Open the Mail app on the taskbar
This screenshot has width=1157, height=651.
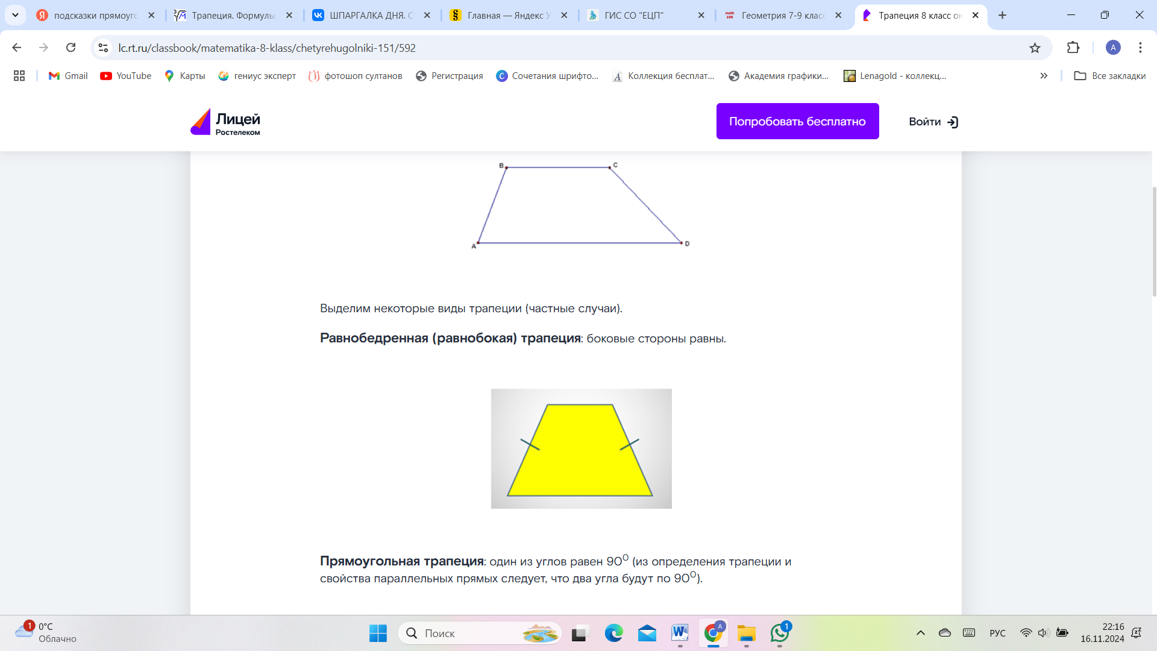tap(647, 633)
